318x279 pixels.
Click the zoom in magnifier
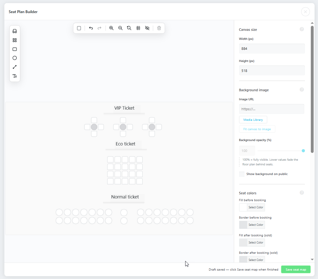(111, 28)
